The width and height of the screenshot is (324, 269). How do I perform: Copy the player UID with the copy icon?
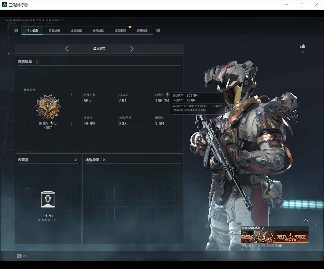(280, 245)
